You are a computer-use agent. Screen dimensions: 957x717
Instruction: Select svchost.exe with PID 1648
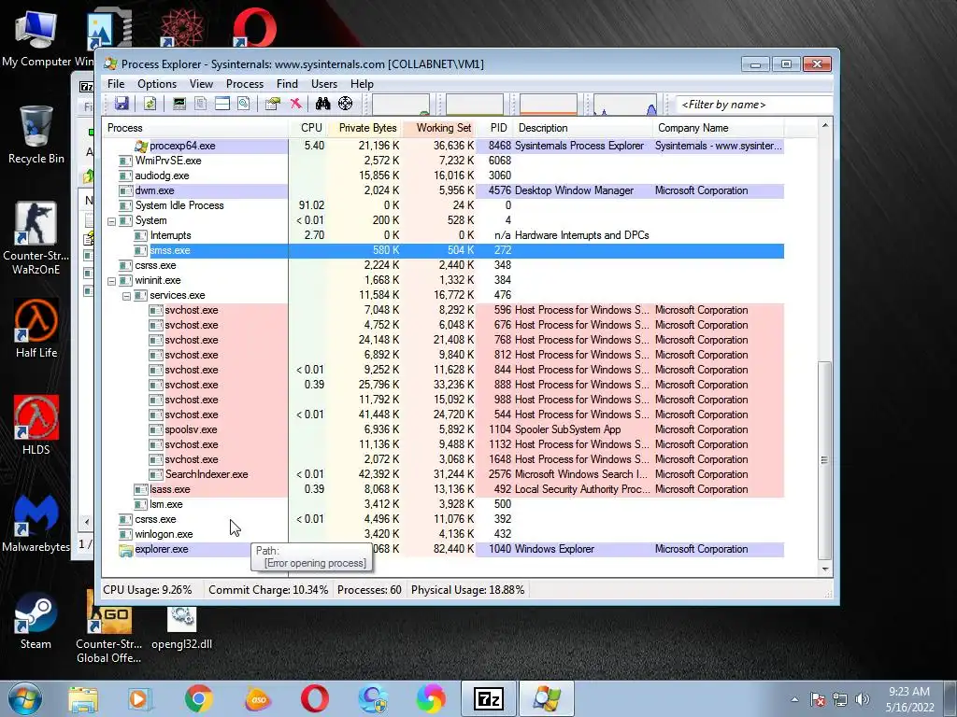[x=443, y=459]
